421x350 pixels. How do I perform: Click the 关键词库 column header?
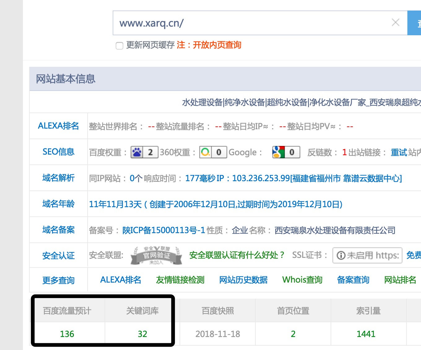coord(142,311)
